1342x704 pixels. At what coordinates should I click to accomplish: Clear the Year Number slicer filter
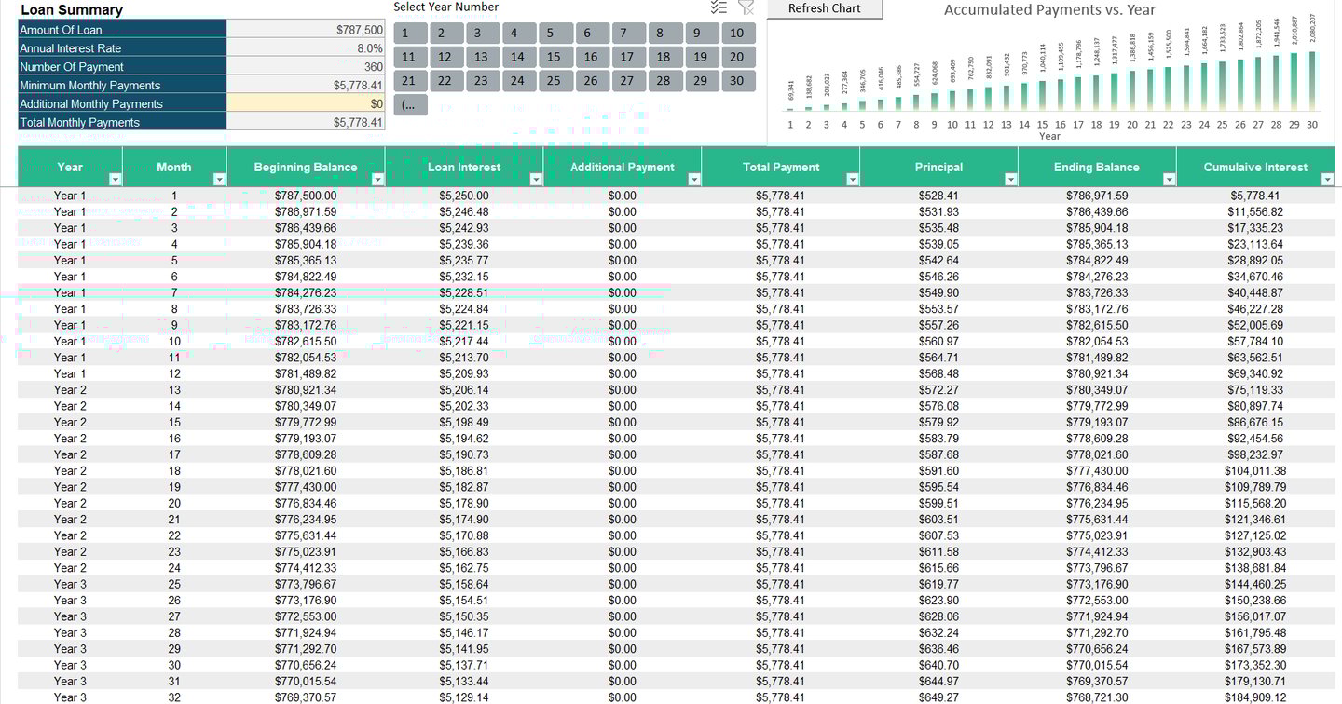(745, 7)
